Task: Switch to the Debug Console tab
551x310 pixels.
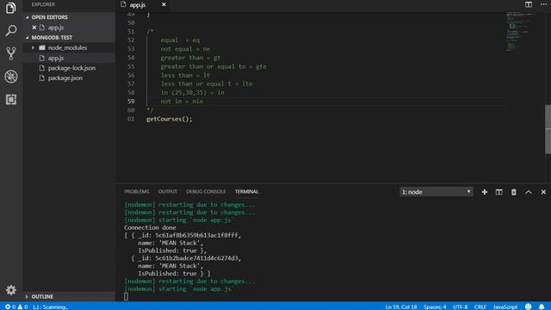Action: coord(206,191)
